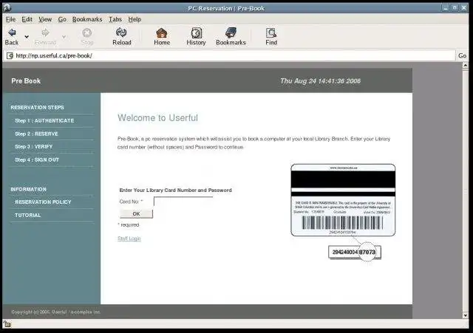
Task: Open the File menu
Action: coord(10,19)
